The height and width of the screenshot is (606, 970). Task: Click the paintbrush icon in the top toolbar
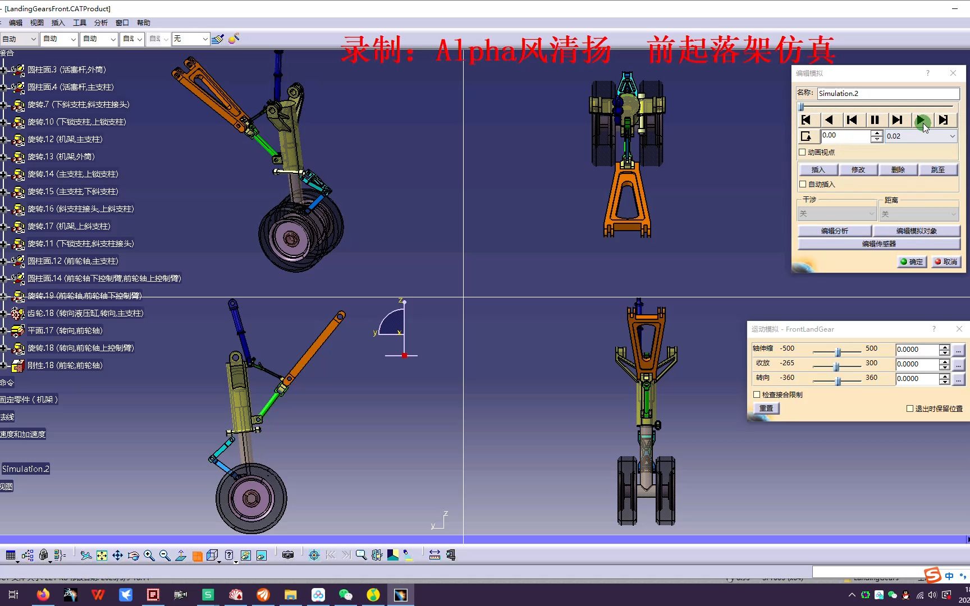point(218,39)
